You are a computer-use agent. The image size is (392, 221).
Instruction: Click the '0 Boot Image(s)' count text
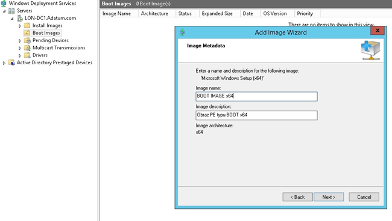153,4
